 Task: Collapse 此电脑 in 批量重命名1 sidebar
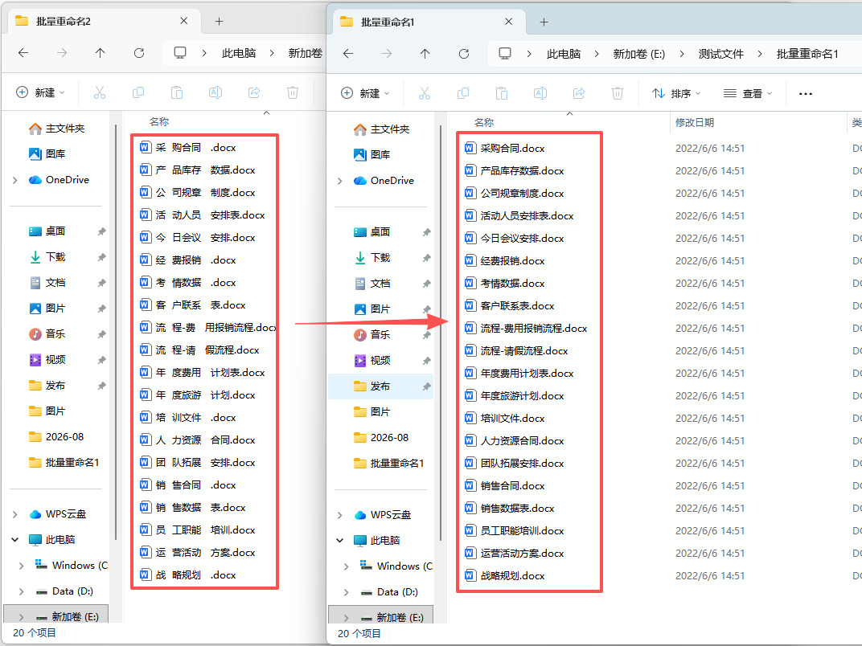[x=340, y=541]
